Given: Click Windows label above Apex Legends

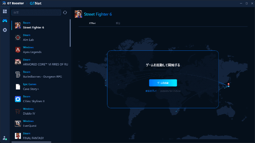Looking at the screenshot, I should (28, 47).
